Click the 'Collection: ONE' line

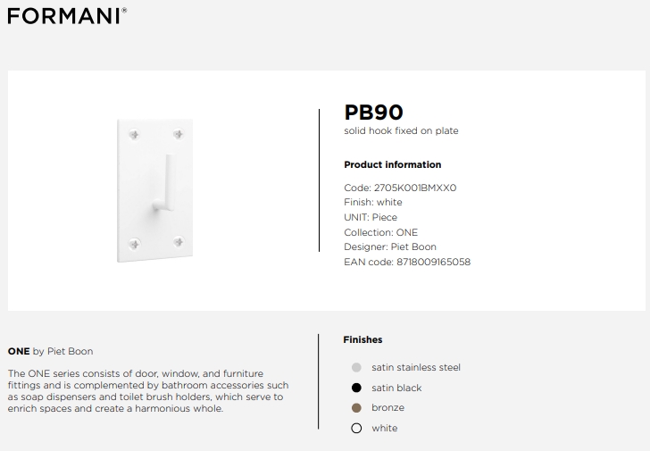381,232
